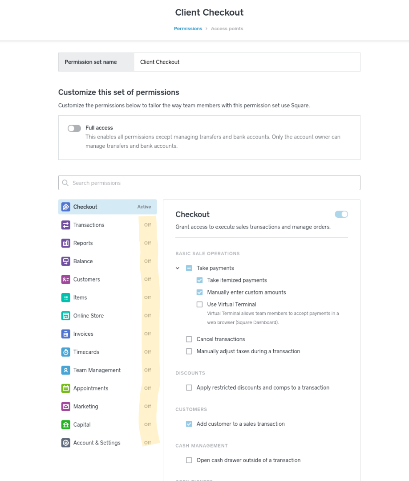The height and width of the screenshot is (481, 409).
Task: Click the Appointments calendar icon
Action: pos(66,388)
